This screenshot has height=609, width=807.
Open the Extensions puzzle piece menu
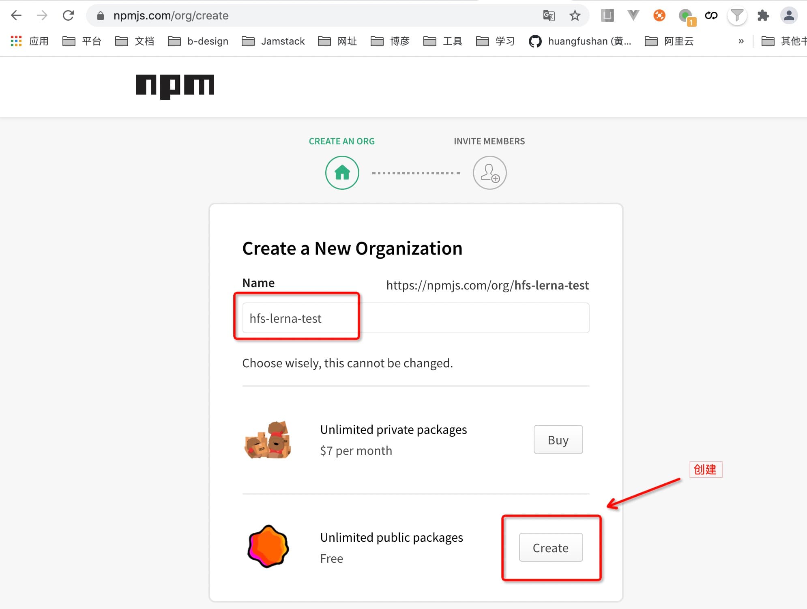point(763,16)
